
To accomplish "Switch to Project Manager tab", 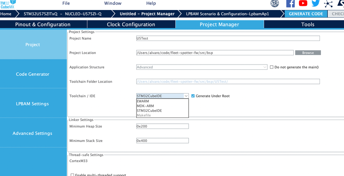I will 219,24.
